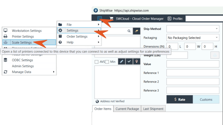The height and width of the screenshot is (125, 223).
Task: Click the length dimension field
Action: [172, 46]
